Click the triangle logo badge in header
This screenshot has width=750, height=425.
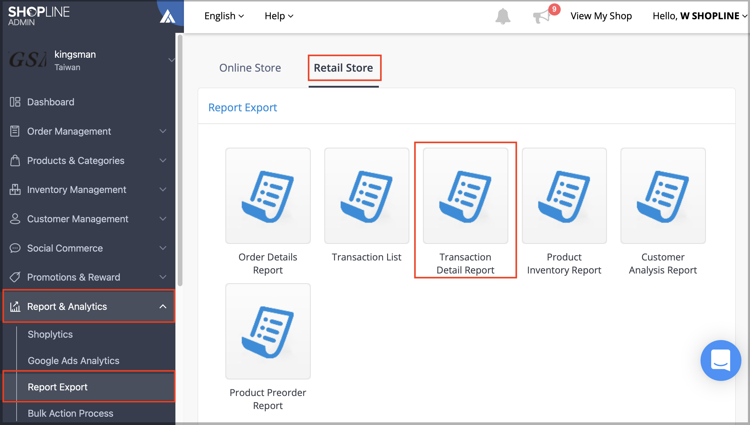pyautogui.click(x=168, y=16)
